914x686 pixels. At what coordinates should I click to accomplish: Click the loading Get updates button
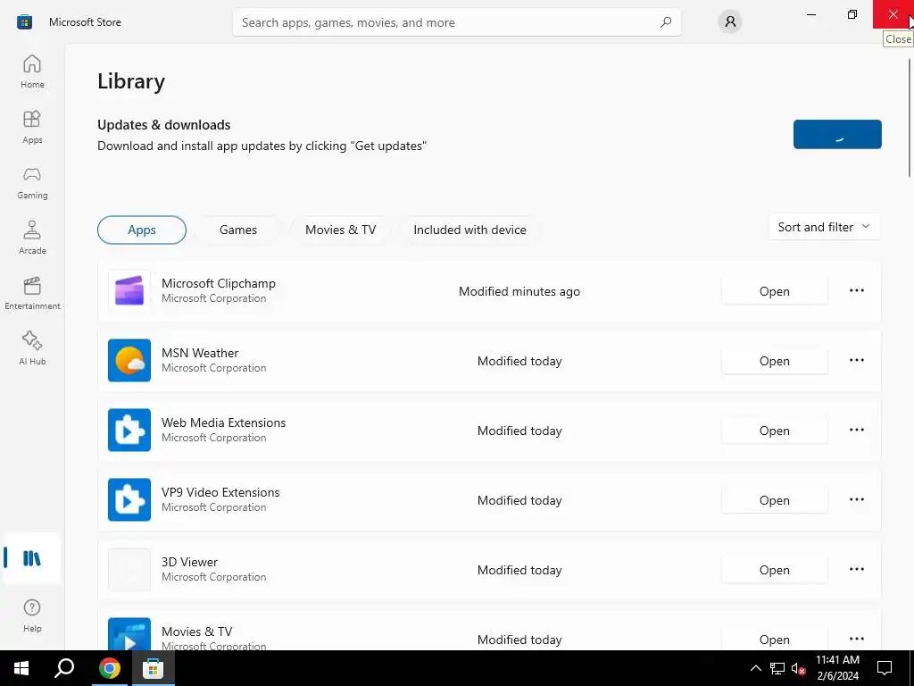pos(837,134)
